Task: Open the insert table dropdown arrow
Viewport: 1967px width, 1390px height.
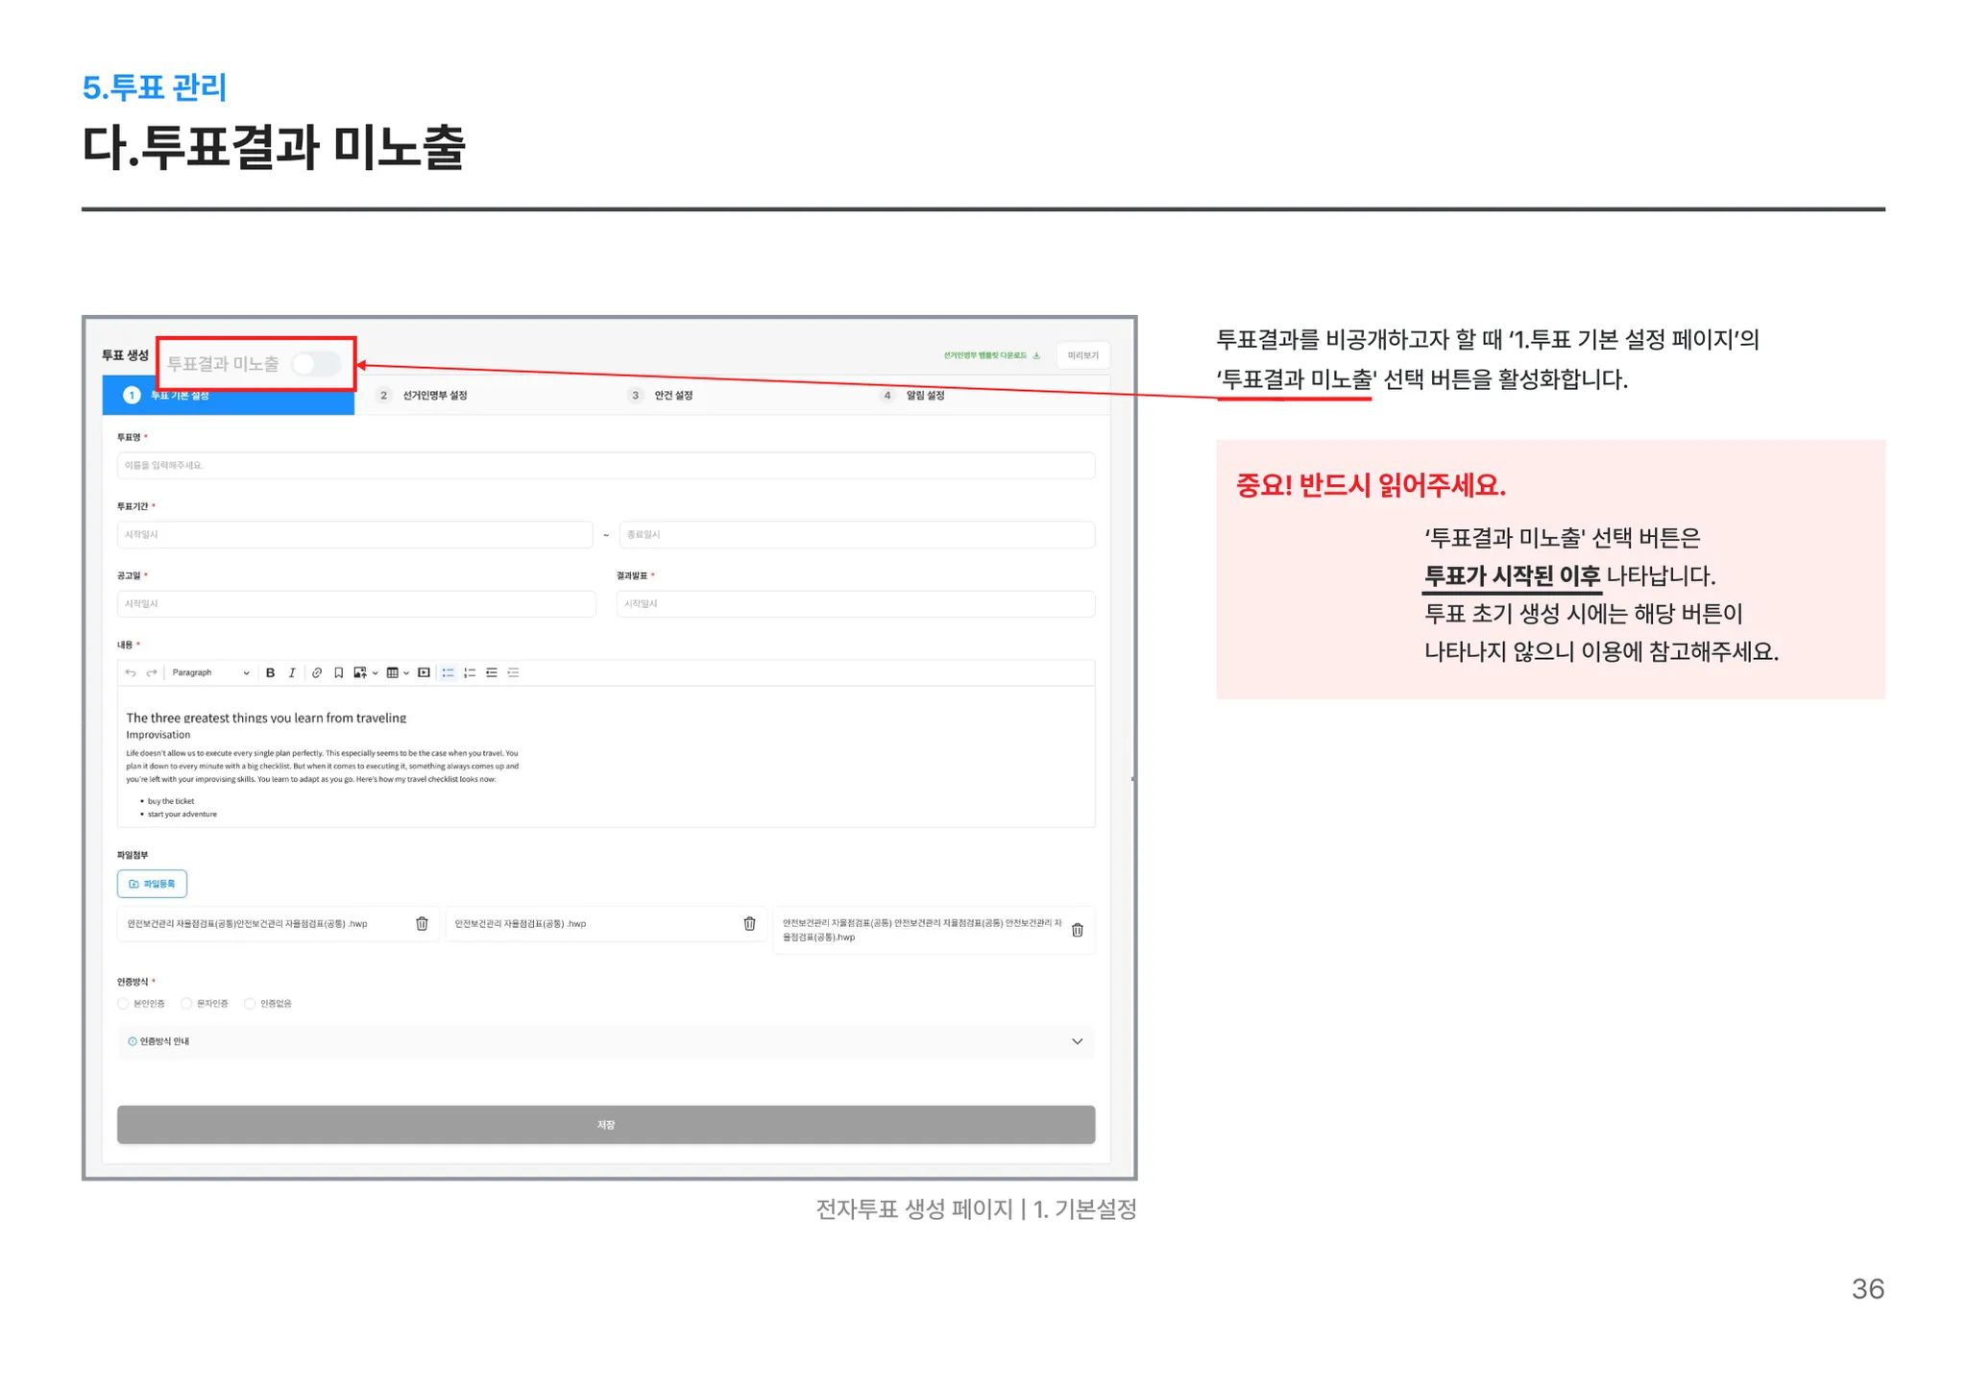Action: coord(406,673)
